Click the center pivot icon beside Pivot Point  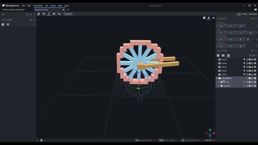248,39
